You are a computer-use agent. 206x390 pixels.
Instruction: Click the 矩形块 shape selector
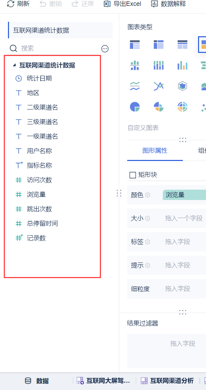pyautogui.click(x=143, y=175)
